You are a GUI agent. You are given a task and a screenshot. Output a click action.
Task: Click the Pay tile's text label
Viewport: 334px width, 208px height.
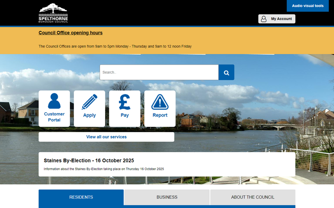point(125,115)
